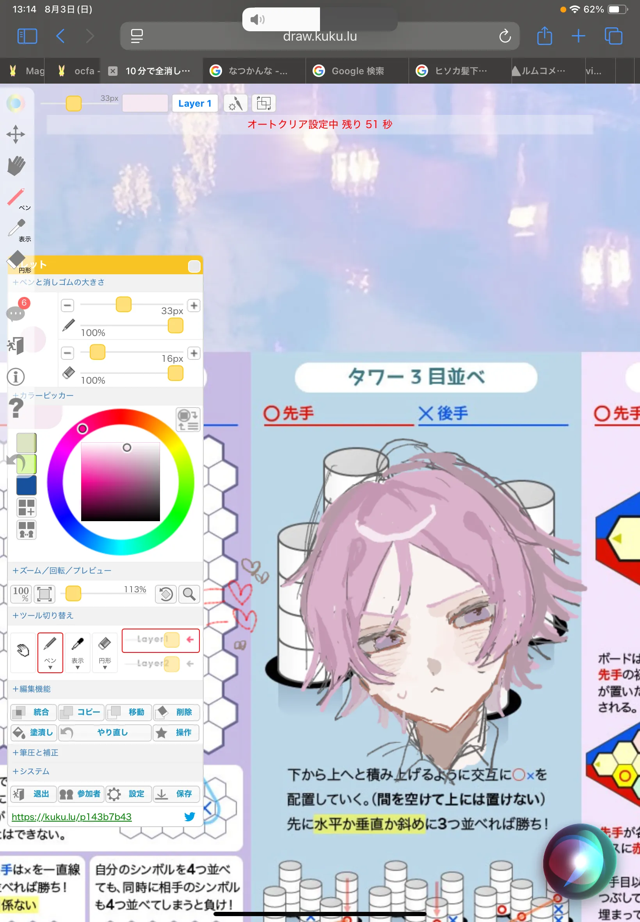Open the circled info icon
This screenshot has width=640, height=922.
pos(16,377)
